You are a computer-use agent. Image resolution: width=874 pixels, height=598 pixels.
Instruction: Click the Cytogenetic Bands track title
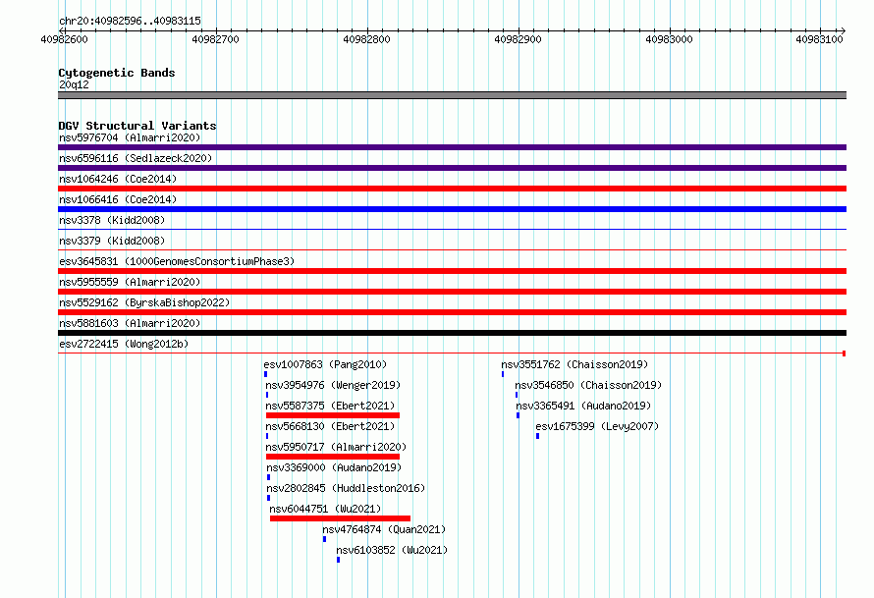pyautogui.click(x=117, y=73)
